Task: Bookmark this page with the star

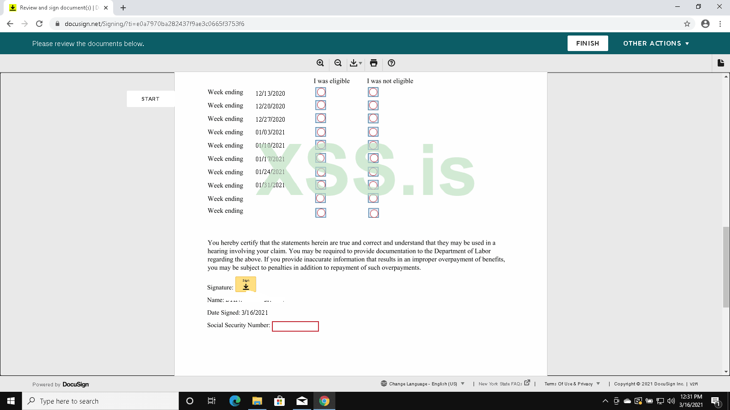Action: click(x=687, y=24)
